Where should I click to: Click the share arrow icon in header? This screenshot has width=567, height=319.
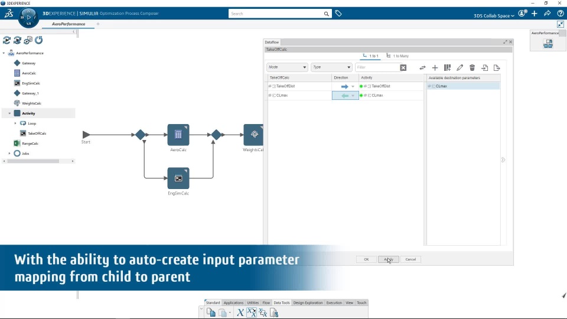click(x=548, y=14)
